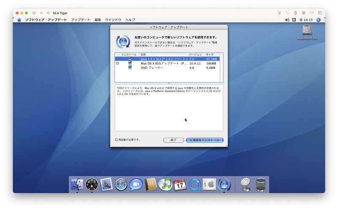Click the 金 14:15 menu bar clock

point(306,20)
